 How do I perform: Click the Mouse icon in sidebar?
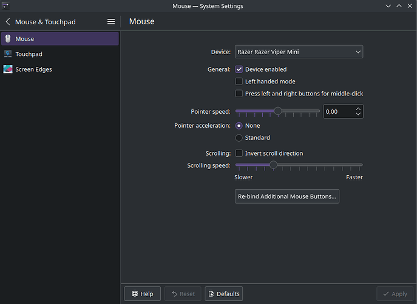(x=8, y=39)
